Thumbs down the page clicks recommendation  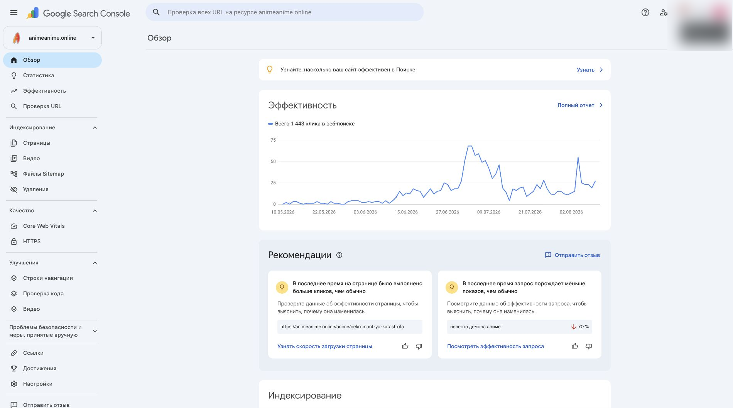419,346
